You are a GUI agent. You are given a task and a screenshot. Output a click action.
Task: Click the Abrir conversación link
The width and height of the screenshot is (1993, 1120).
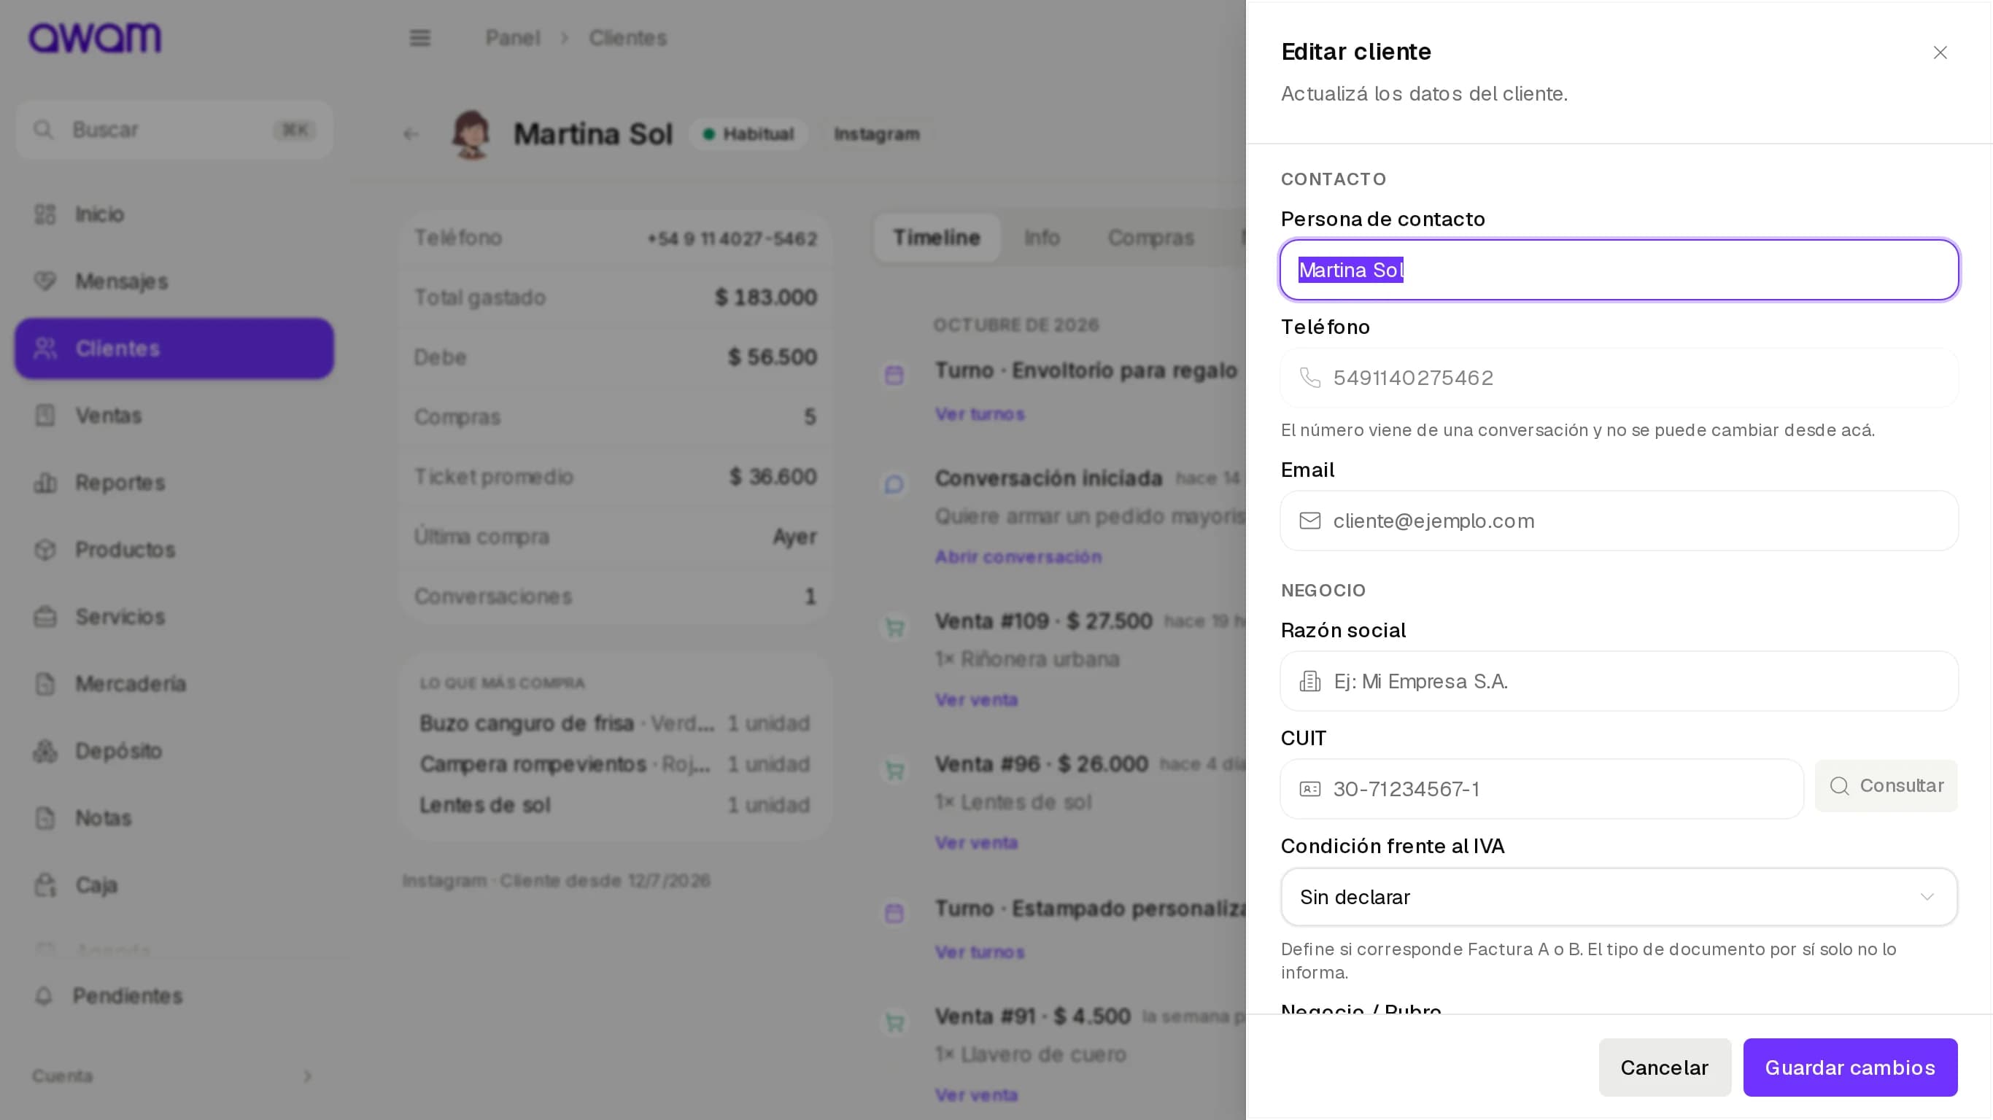[x=1018, y=557]
